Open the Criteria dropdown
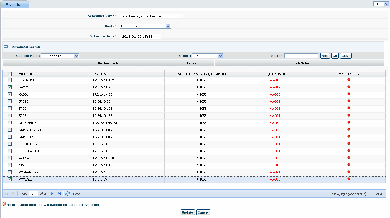The width and height of the screenshot is (390, 218). 208,56
